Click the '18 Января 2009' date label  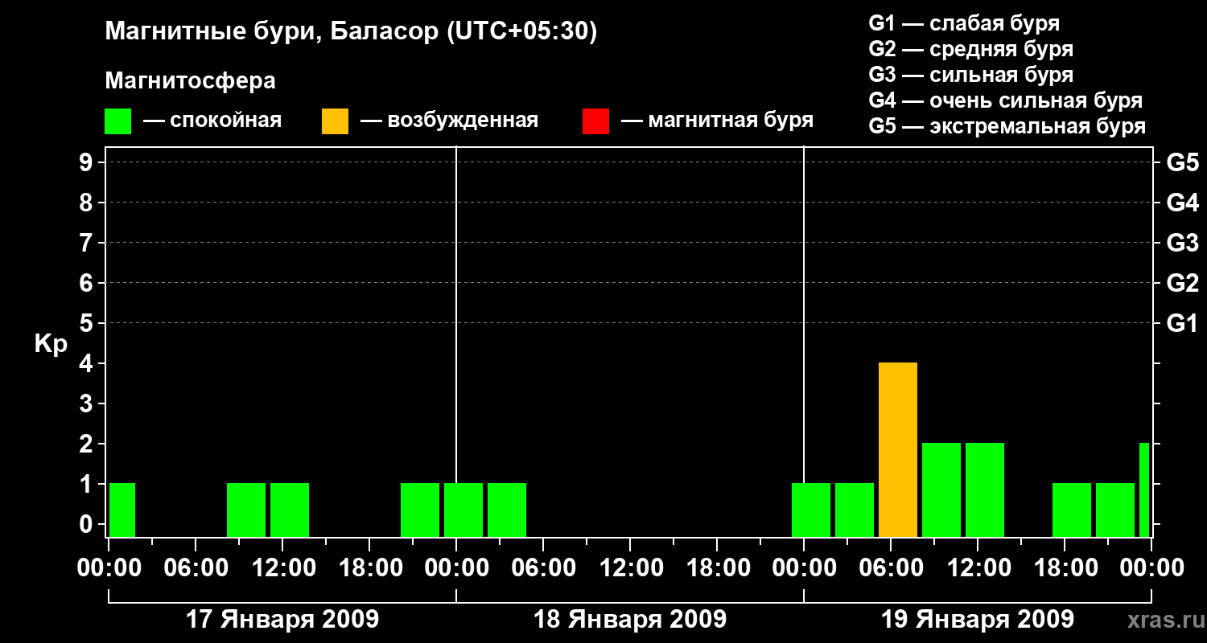[x=630, y=620]
